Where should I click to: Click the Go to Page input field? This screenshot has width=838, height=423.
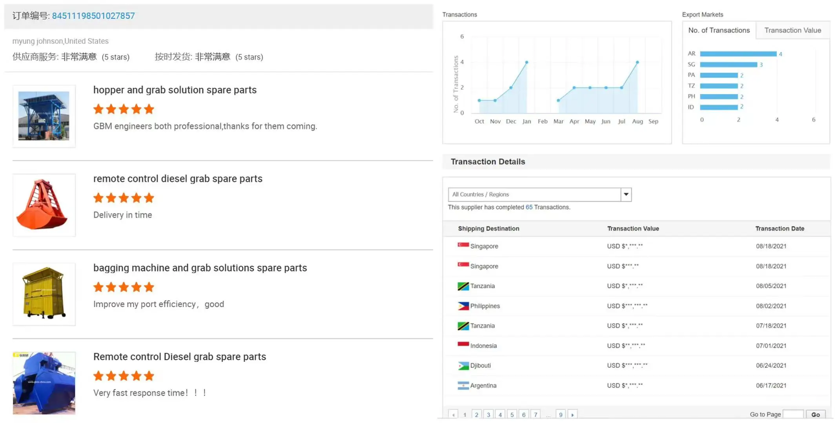tap(793, 414)
